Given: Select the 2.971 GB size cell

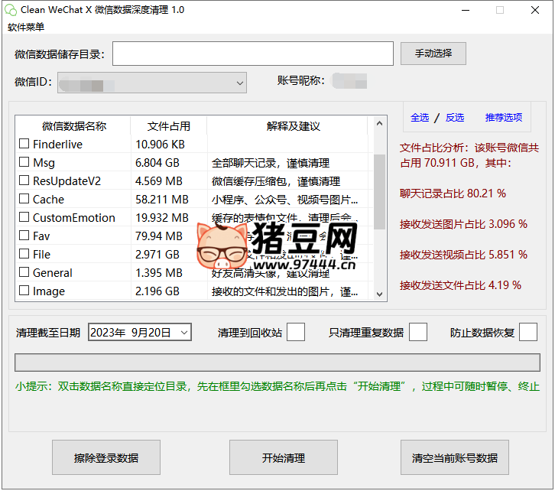Looking at the screenshot, I should 157,255.
